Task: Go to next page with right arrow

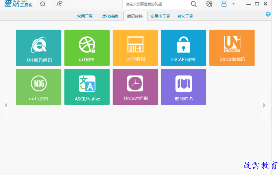Action: [x=265, y=105]
